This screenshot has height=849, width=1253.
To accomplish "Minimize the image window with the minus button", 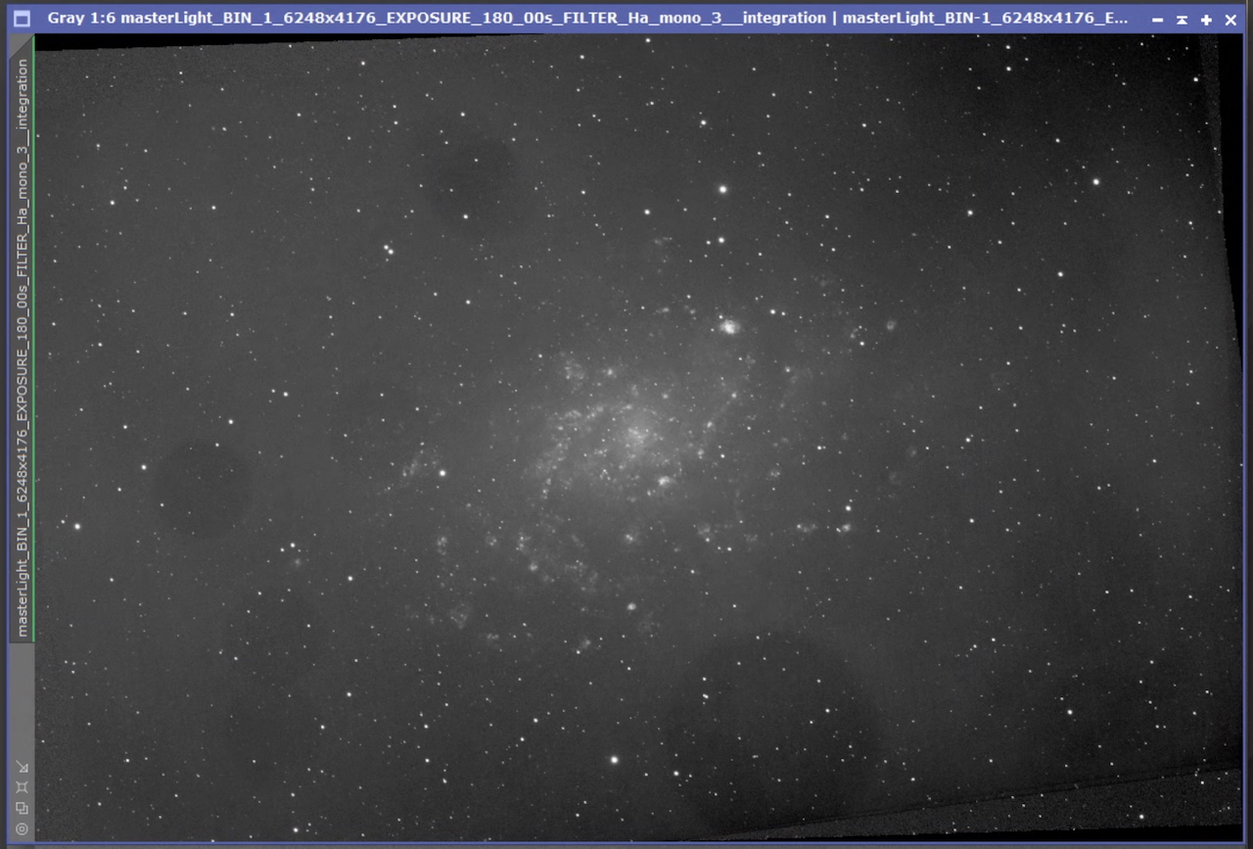I will point(1157,20).
